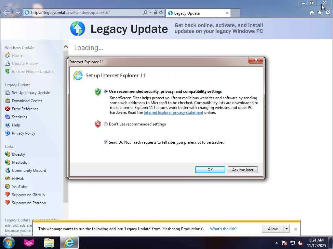
Task: Click the Bluesky link icon
Action: 7,154
